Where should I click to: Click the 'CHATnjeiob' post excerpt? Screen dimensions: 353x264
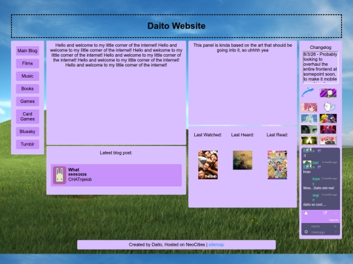pyautogui.click(x=80, y=179)
